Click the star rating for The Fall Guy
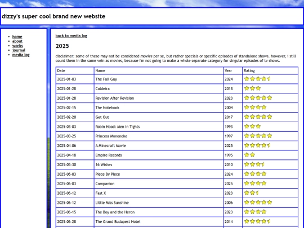This screenshot has width=304, height=228. click(x=257, y=79)
